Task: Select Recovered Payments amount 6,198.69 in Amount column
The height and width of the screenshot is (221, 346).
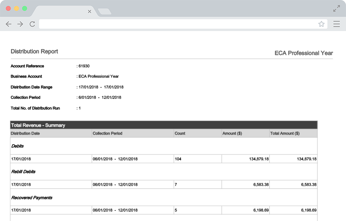Action: pos(261,210)
